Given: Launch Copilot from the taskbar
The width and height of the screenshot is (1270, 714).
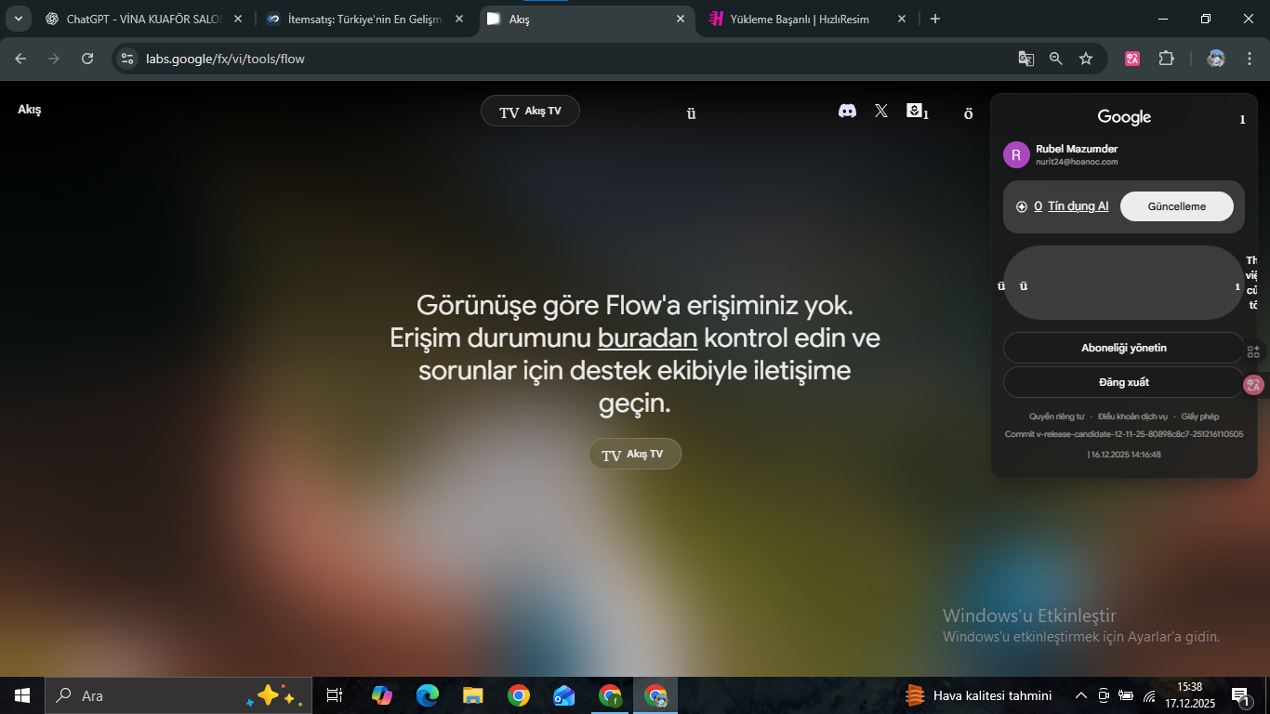Looking at the screenshot, I should [381, 695].
